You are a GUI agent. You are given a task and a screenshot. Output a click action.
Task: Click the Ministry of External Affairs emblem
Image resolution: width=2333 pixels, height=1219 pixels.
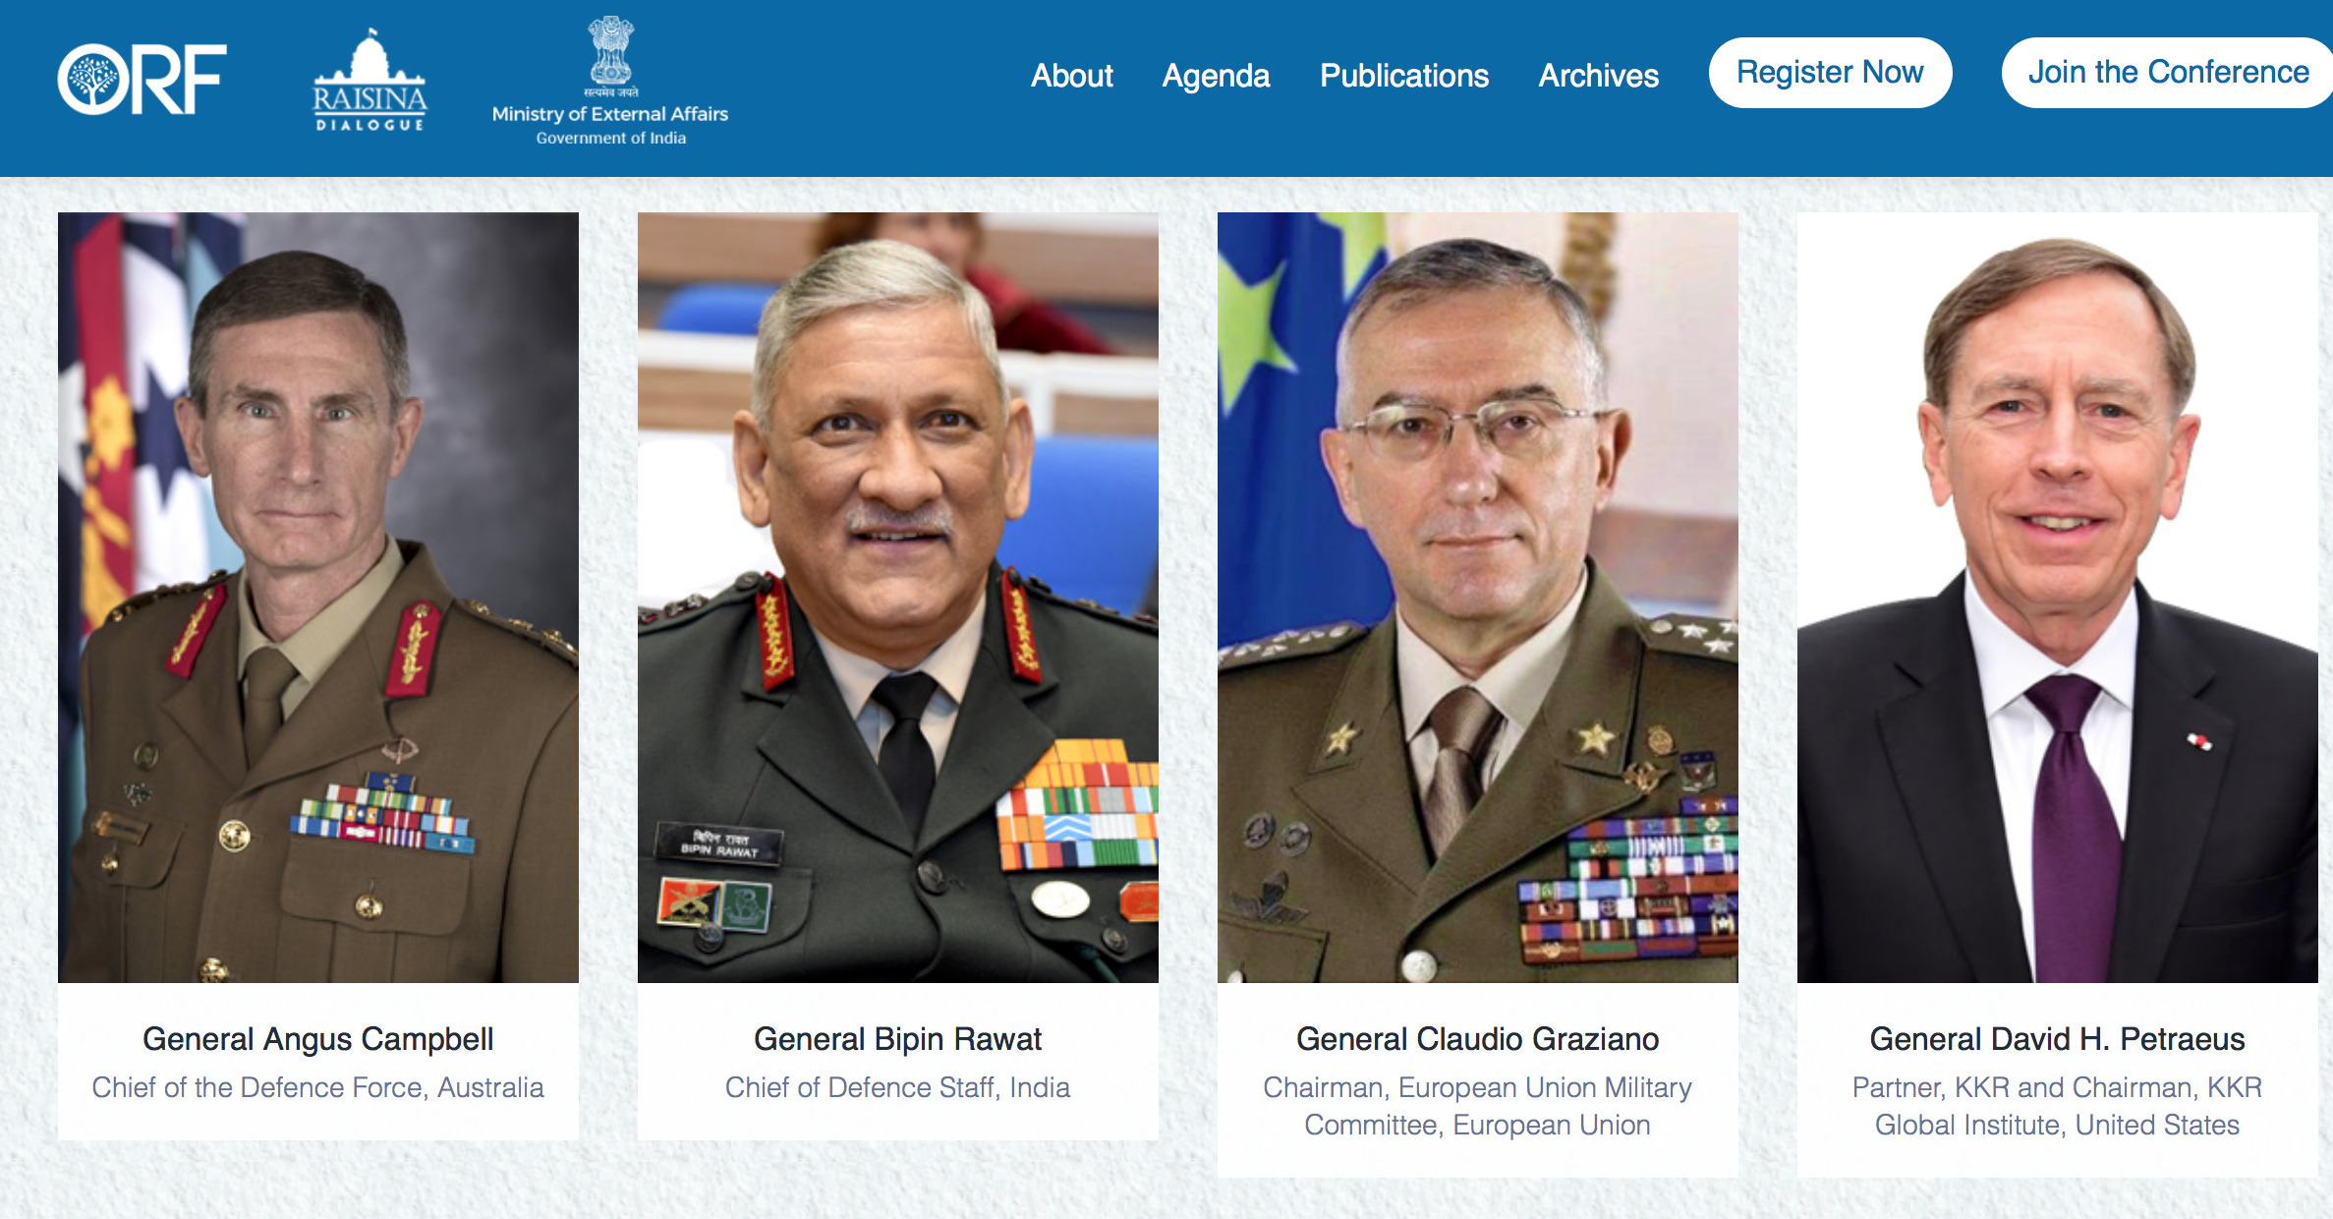coord(610,50)
